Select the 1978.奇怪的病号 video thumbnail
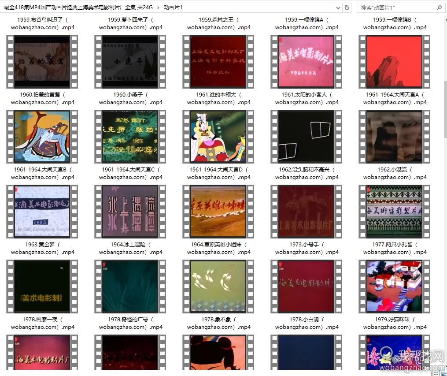The width and height of the screenshot is (447, 376). [130, 287]
